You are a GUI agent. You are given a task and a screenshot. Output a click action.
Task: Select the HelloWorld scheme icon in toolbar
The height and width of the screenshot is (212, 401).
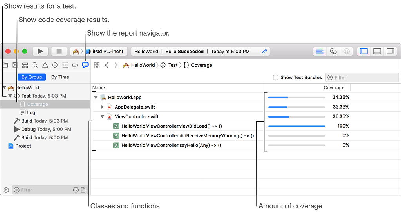pos(76,51)
